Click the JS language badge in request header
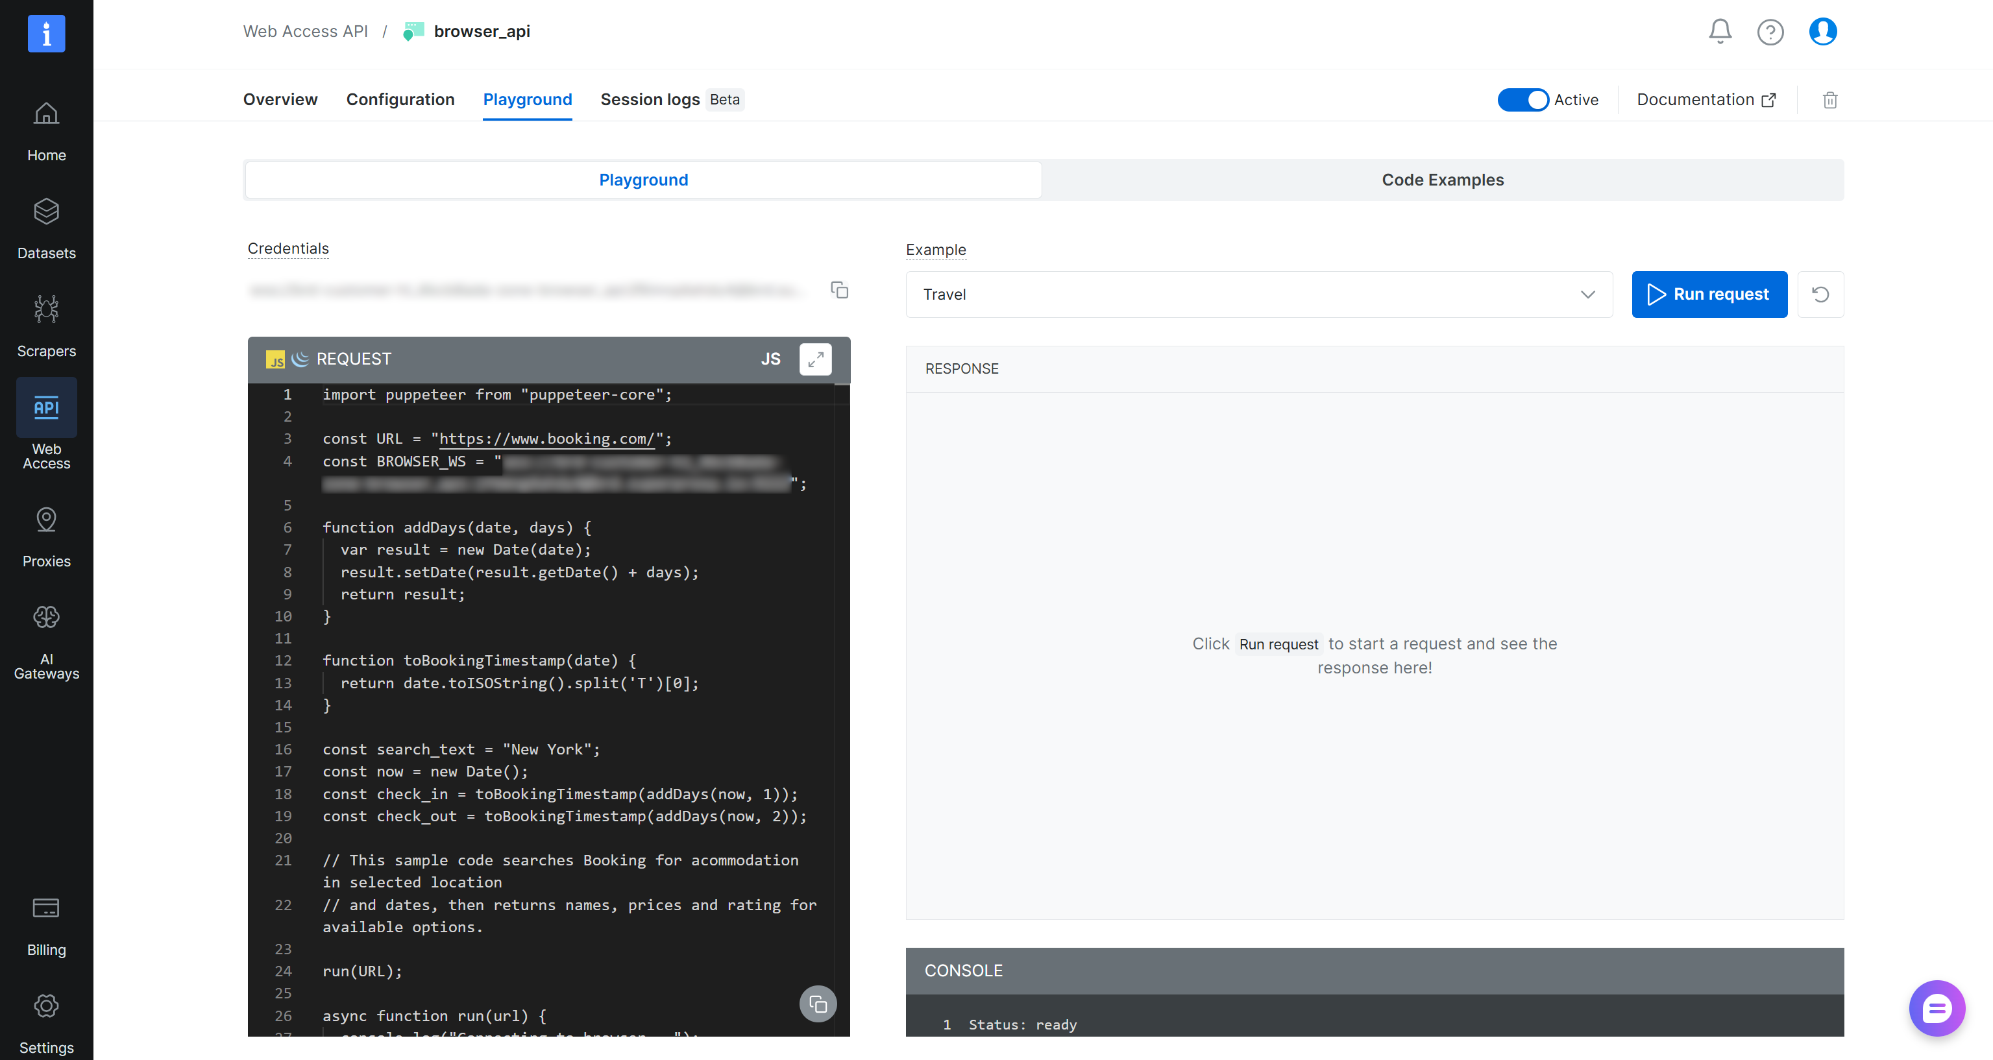 tap(770, 359)
